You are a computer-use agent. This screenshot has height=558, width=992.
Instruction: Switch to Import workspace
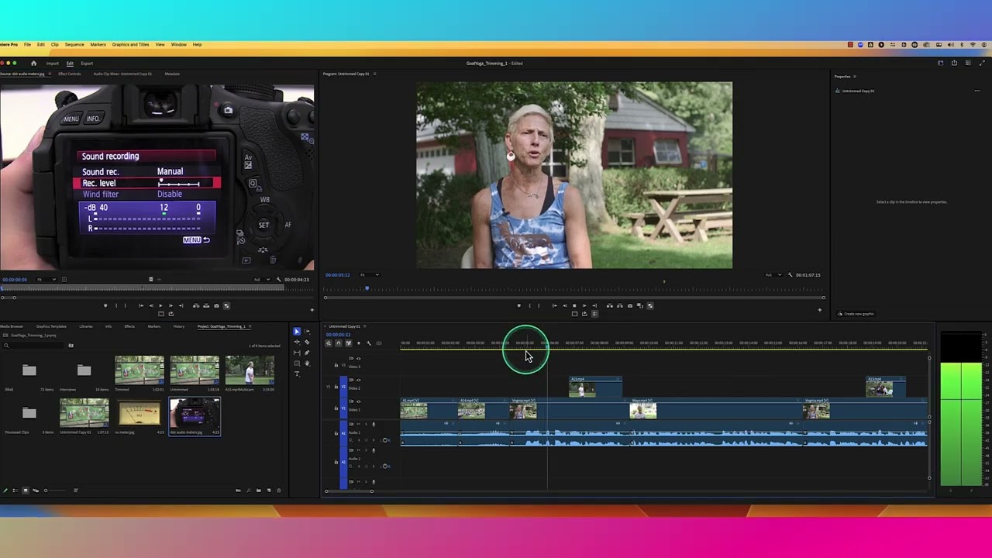click(x=52, y=64)
